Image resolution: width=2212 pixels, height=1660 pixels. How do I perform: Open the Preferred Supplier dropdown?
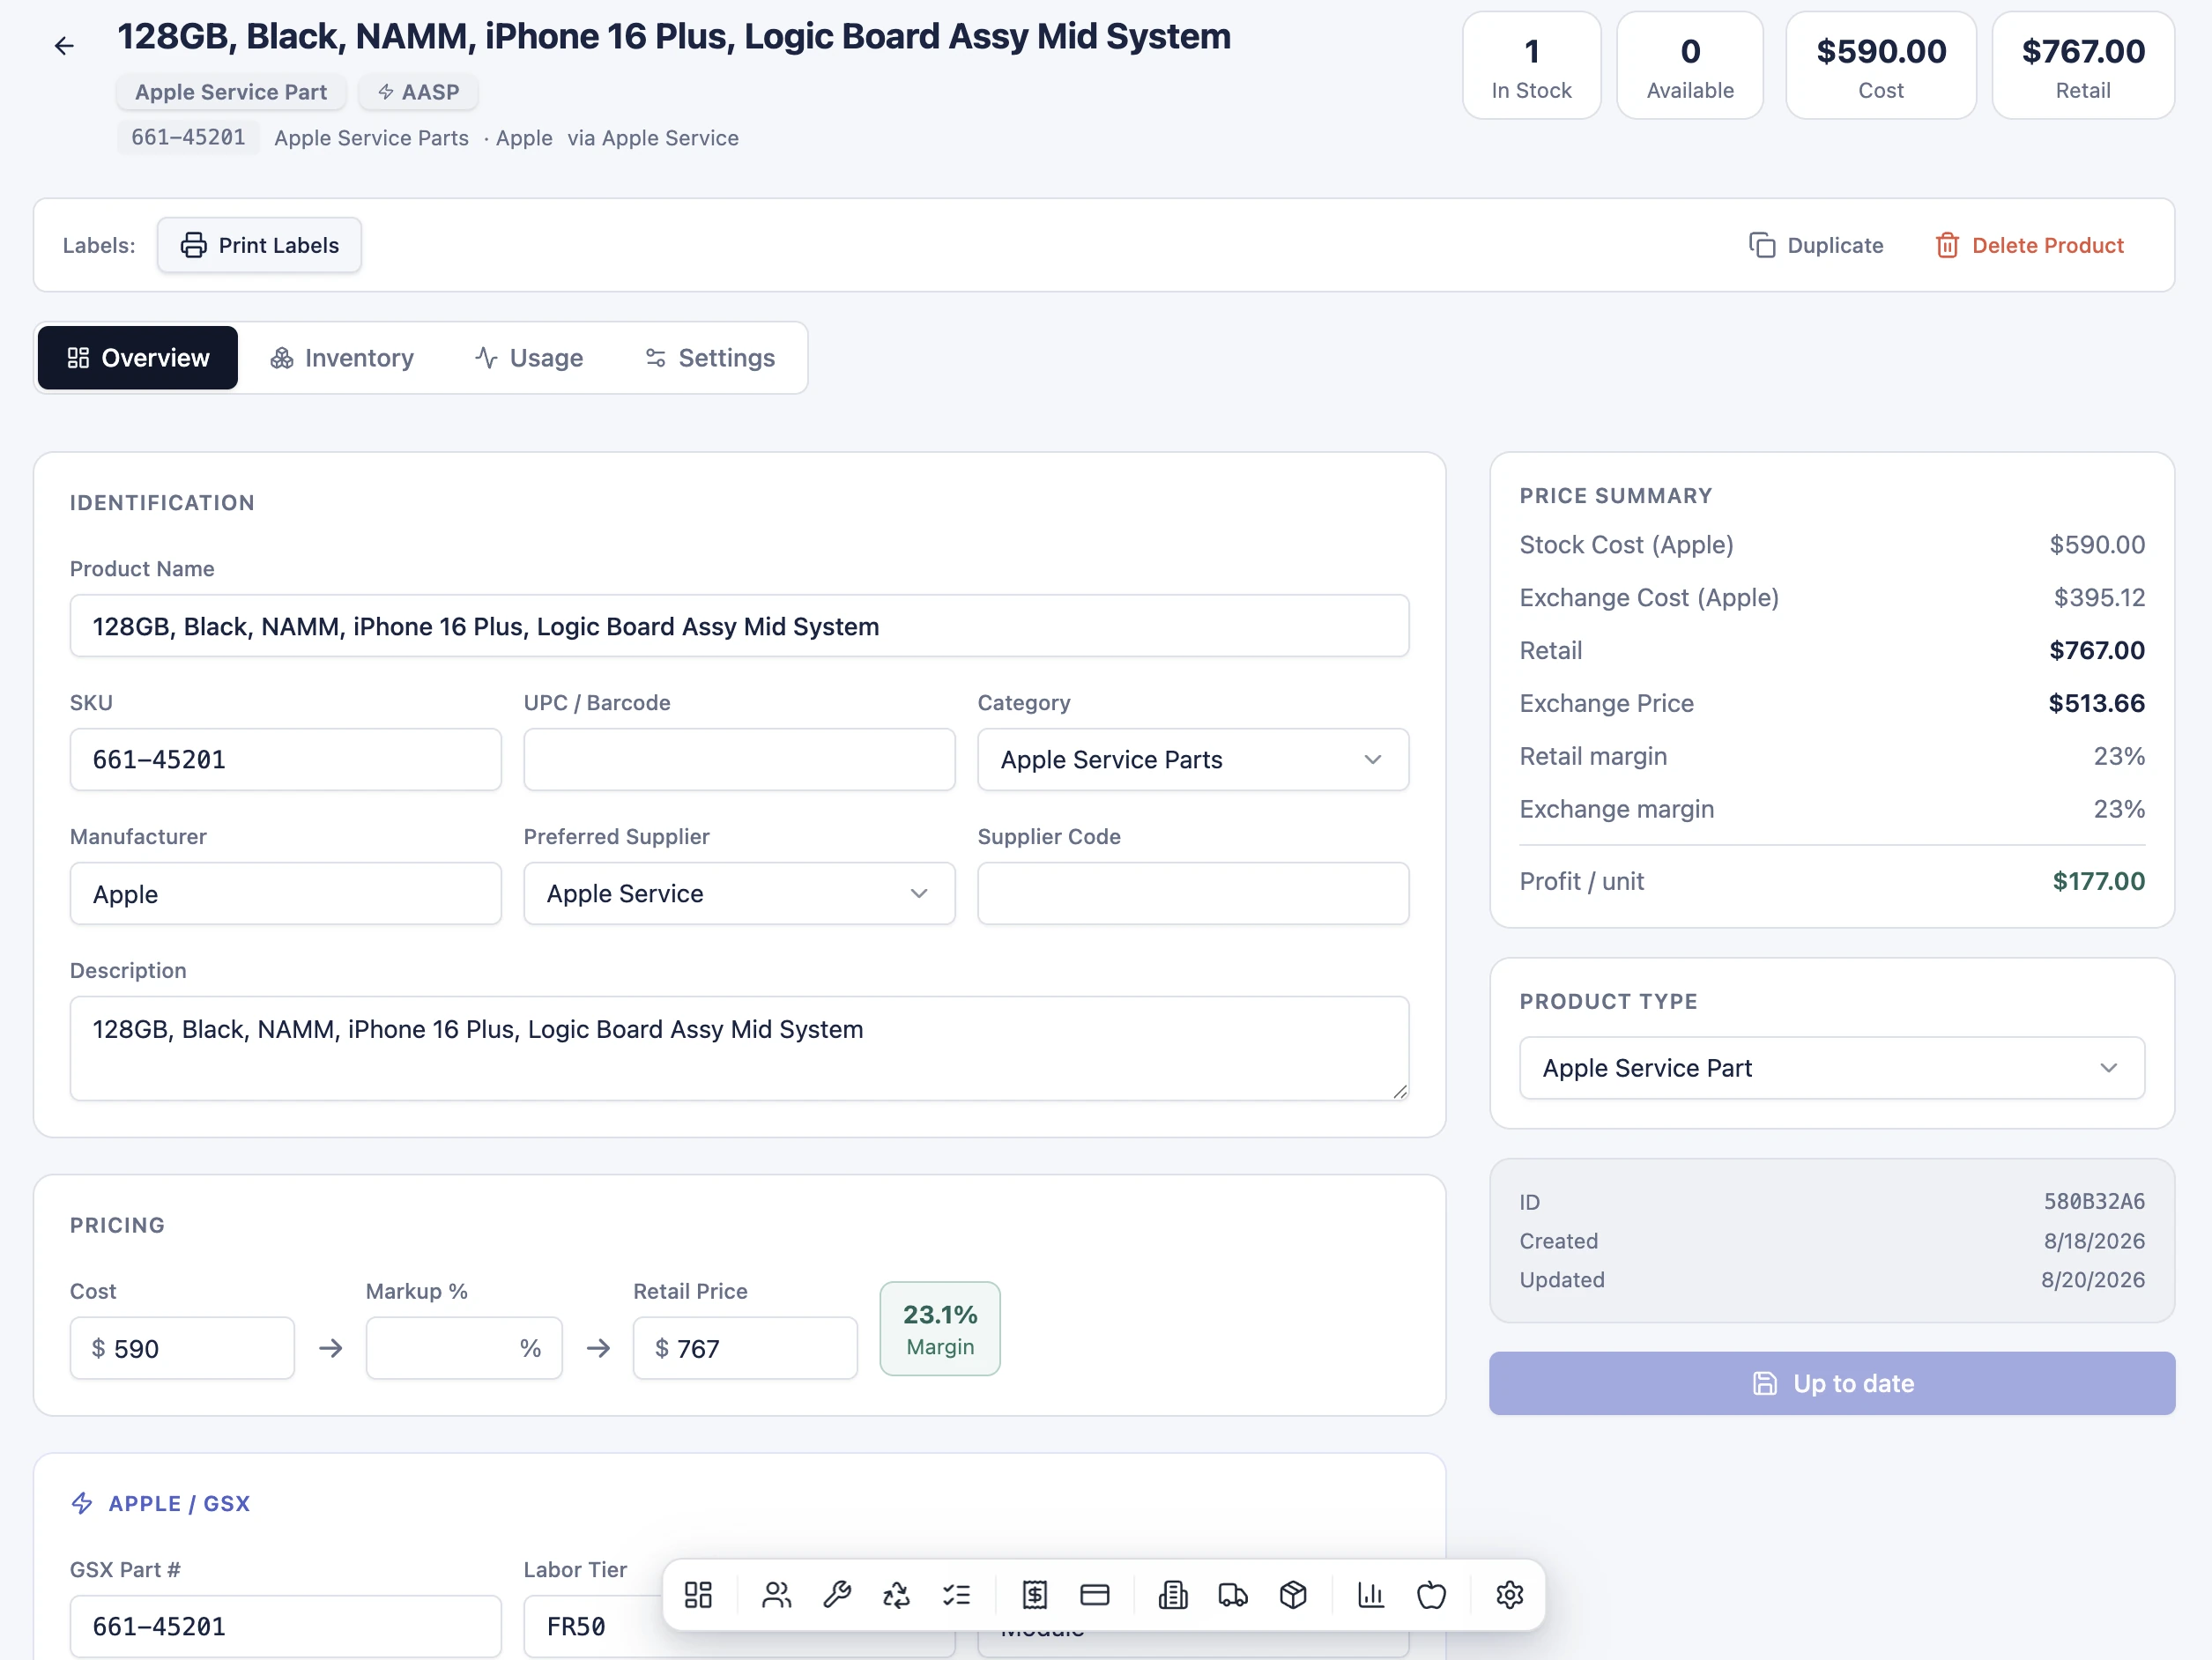point(739,894)
